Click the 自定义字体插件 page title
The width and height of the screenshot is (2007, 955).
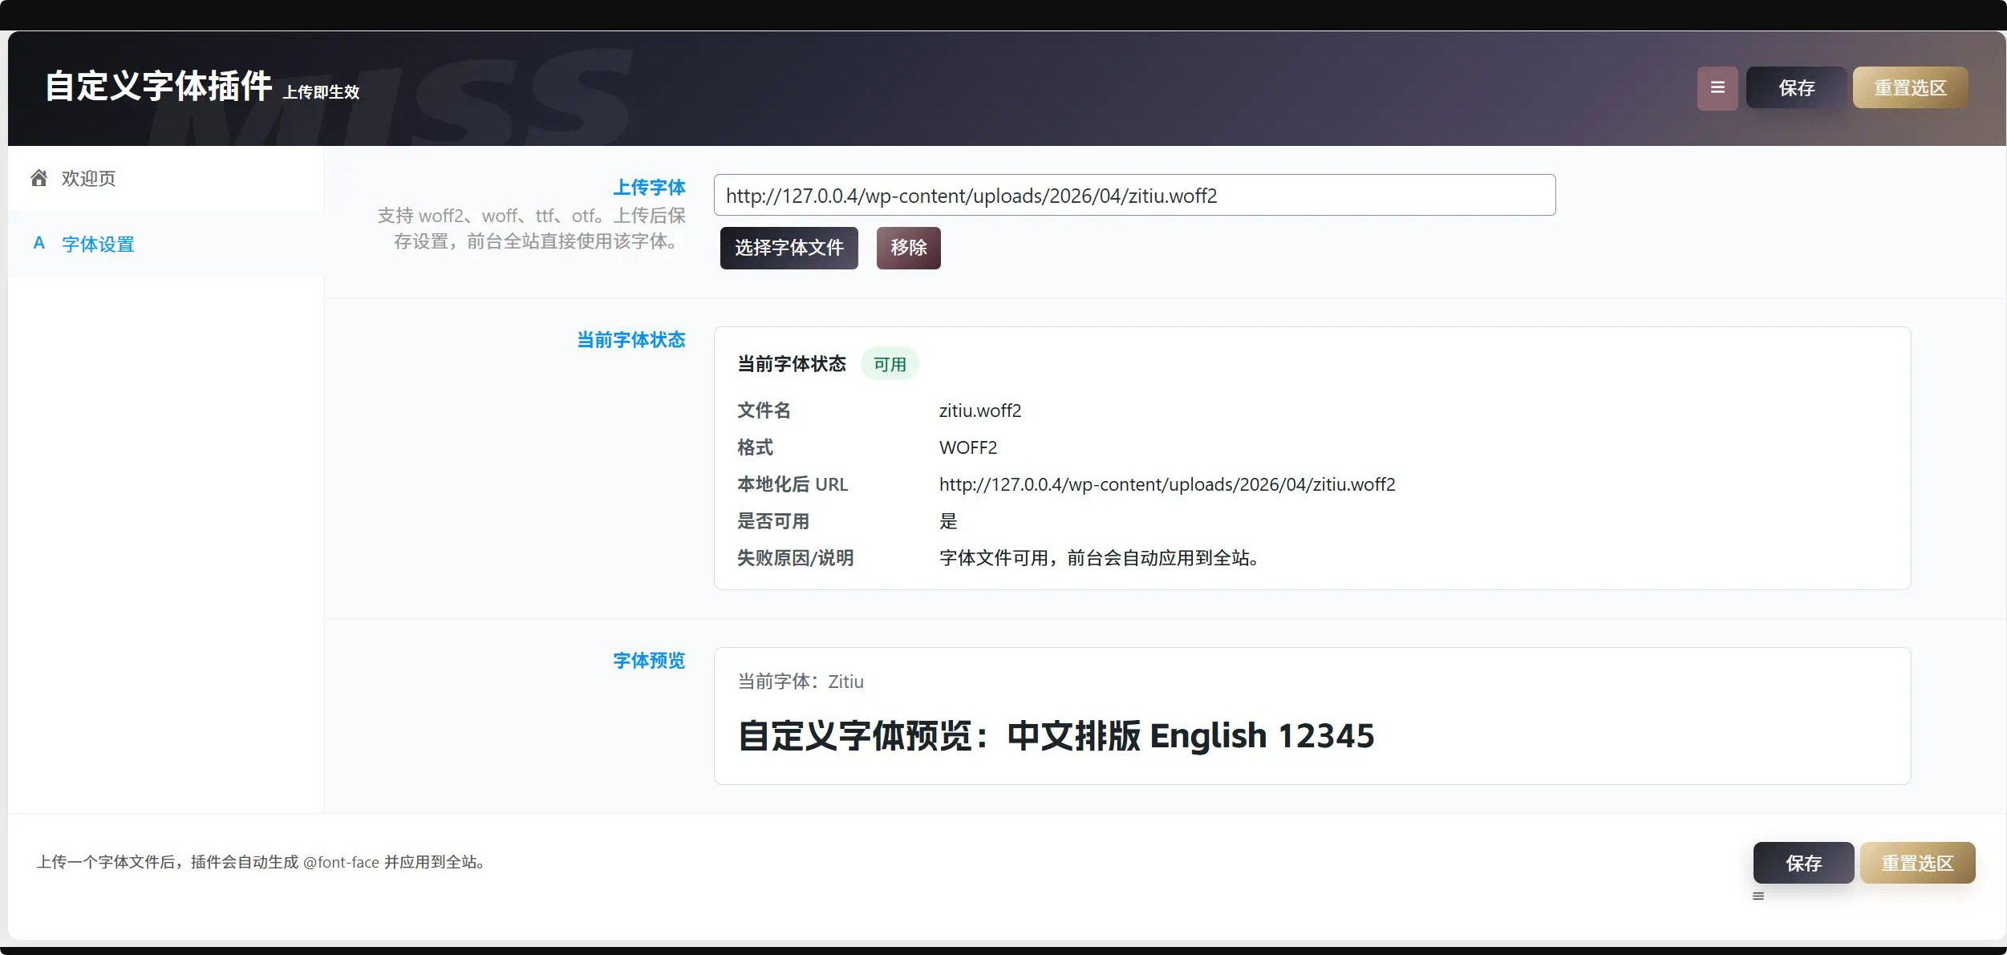pyautogui.click(x=159, y=86)
